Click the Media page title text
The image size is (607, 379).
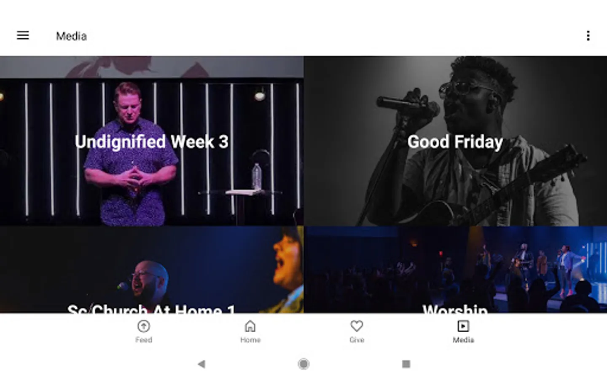coord(71,36)
